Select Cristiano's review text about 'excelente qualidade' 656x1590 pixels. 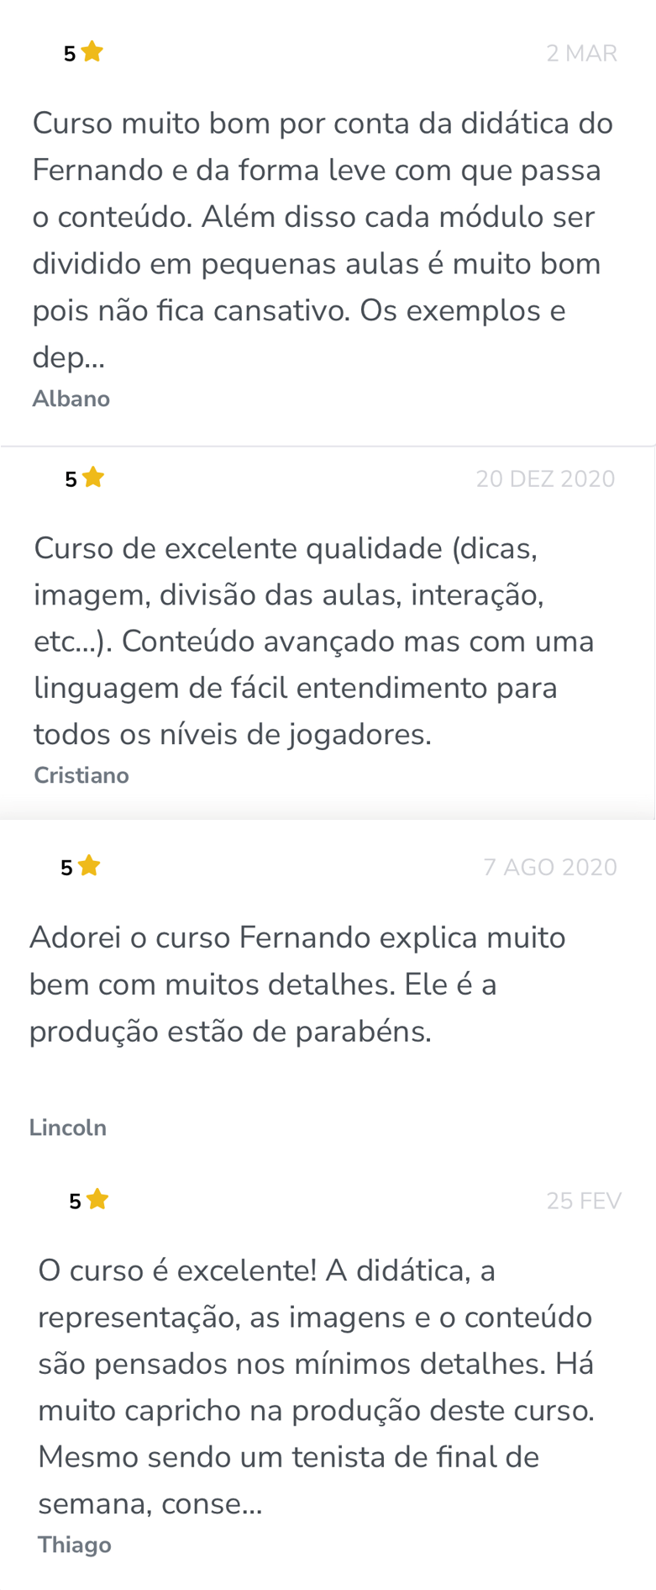coord(314,642)
